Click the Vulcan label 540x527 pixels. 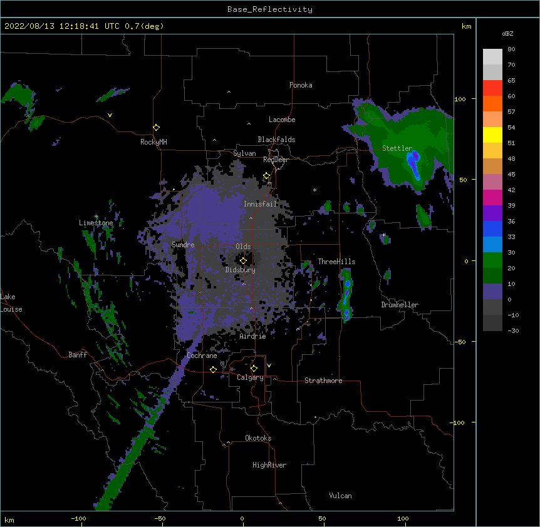coord(340,496)
